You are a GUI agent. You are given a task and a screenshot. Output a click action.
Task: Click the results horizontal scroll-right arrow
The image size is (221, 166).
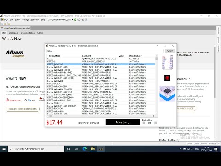point(154,116)
